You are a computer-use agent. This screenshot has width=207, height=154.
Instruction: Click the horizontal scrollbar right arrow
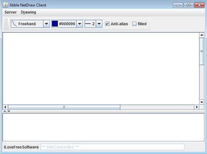click(197, 107)
